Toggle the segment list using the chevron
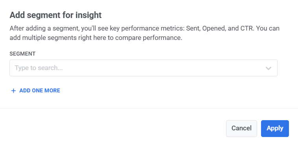298x146 pixels. tap(269, 68)
